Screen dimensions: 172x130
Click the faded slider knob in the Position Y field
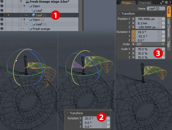tap(159, 23)
